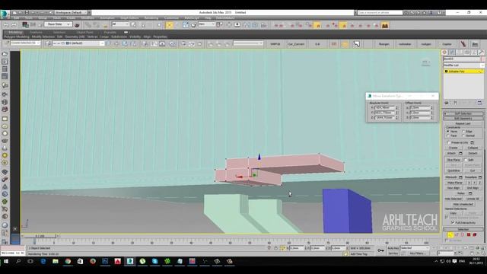The height and width of the screenshot is (274, 487).
Task: Click the selection lock icon in status bar
Action: [275, 248]
